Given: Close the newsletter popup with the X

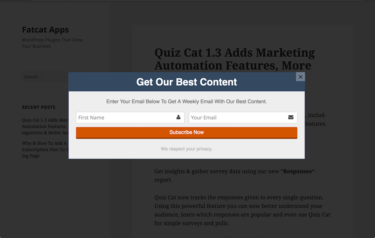Looking at the screenshot, I should (300, 77).
